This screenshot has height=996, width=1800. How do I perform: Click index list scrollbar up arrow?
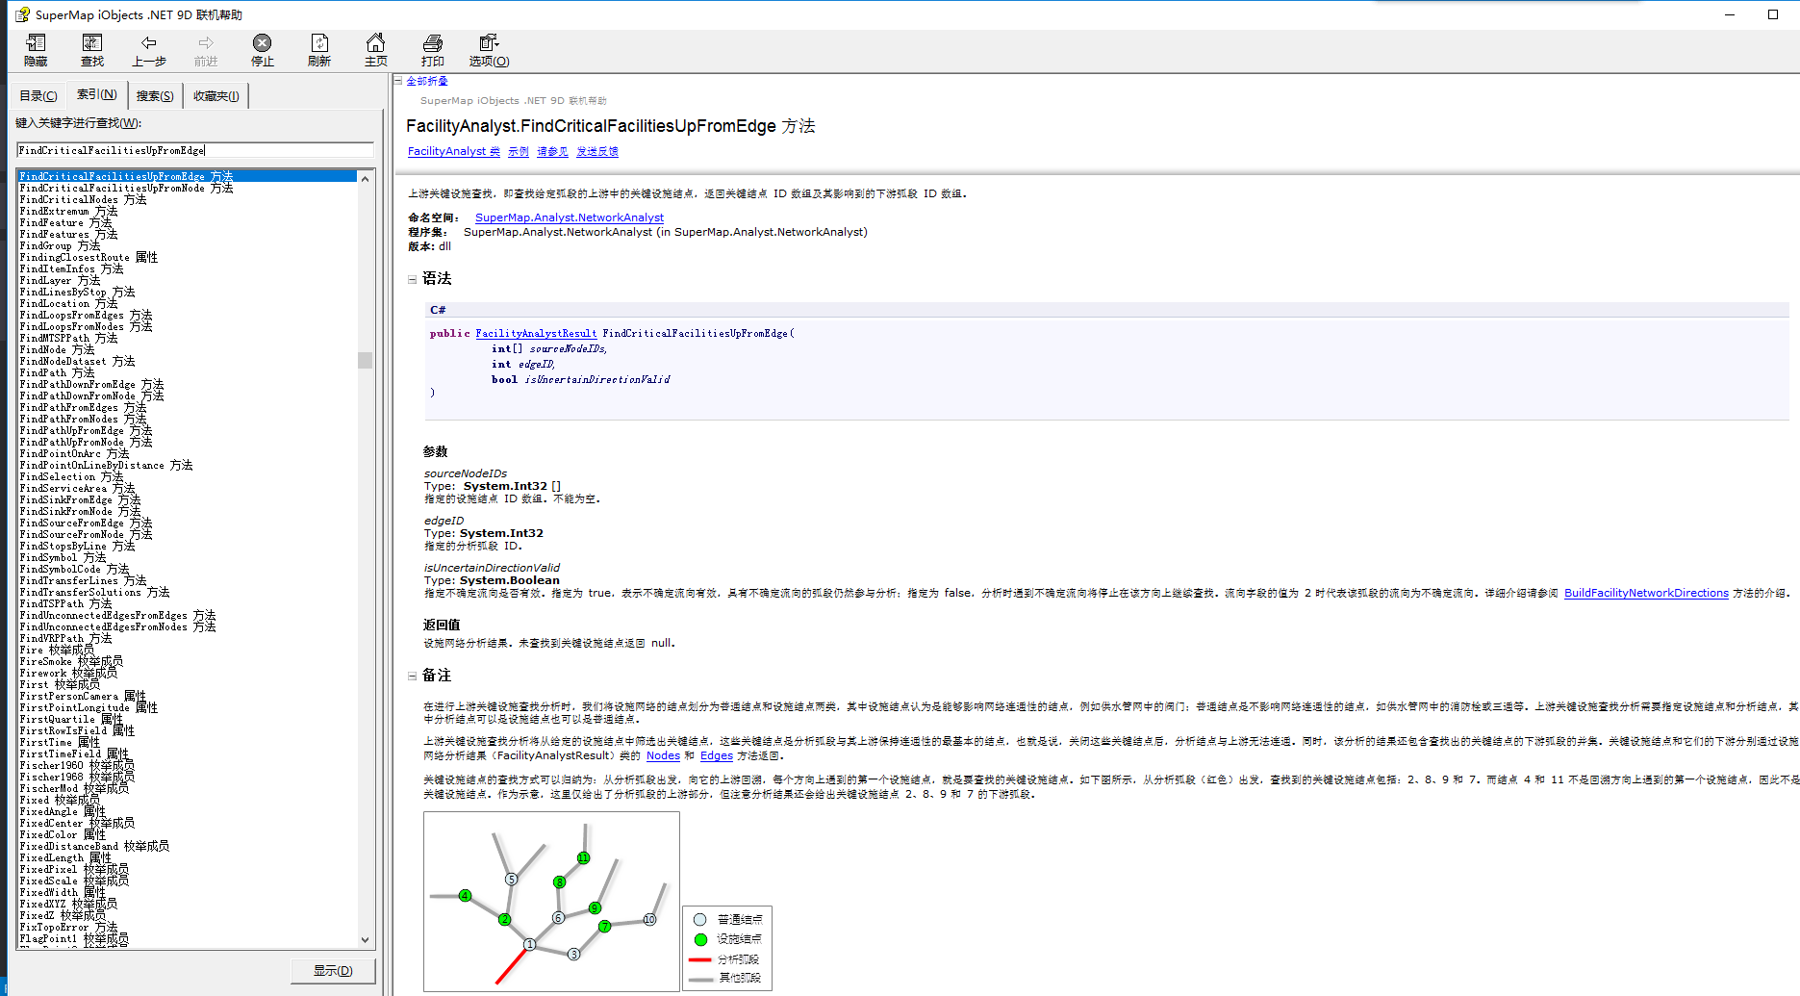tap(365, 179)
